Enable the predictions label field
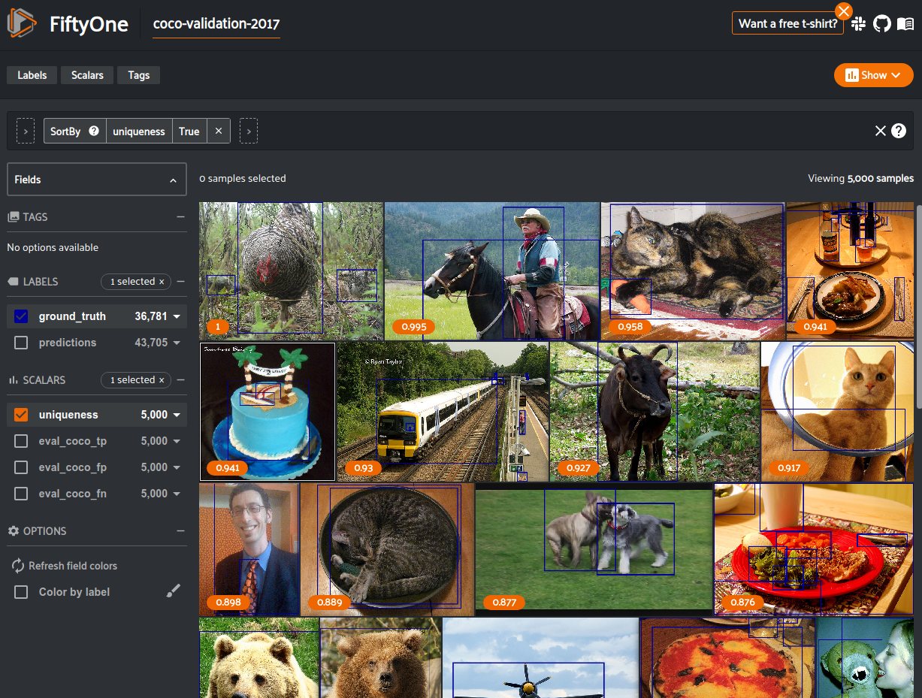This screenshot has width=922, height=698. coord(21,343)
